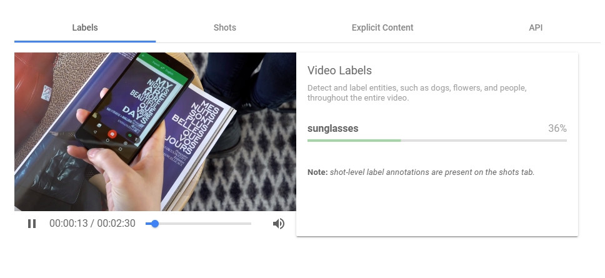605x278 pixels.
Task: Click the phone's square recents navigation icon
Action: (x=121, y=149)
